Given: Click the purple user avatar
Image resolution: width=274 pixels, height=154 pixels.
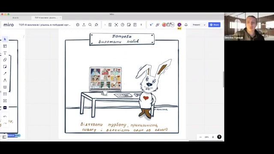Looking at the screenshot, I should coord(179,25).
